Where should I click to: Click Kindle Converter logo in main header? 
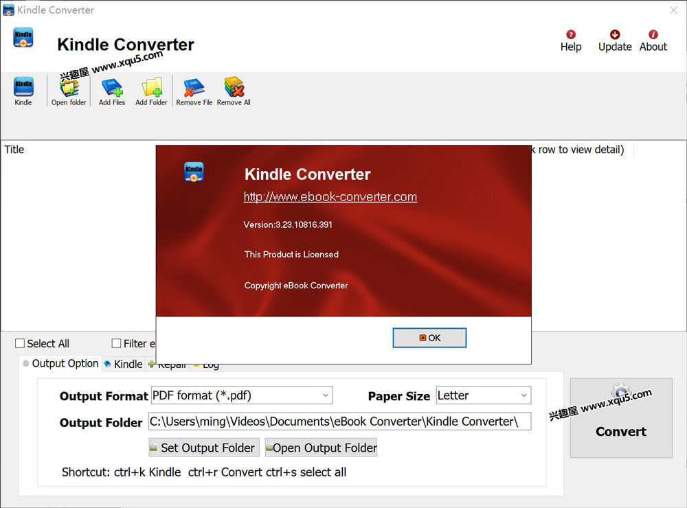(23, 37)
